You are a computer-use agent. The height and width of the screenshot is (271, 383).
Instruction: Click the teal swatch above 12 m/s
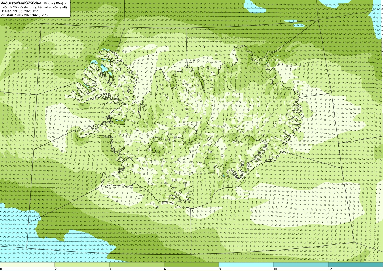[x=355, y=264]
